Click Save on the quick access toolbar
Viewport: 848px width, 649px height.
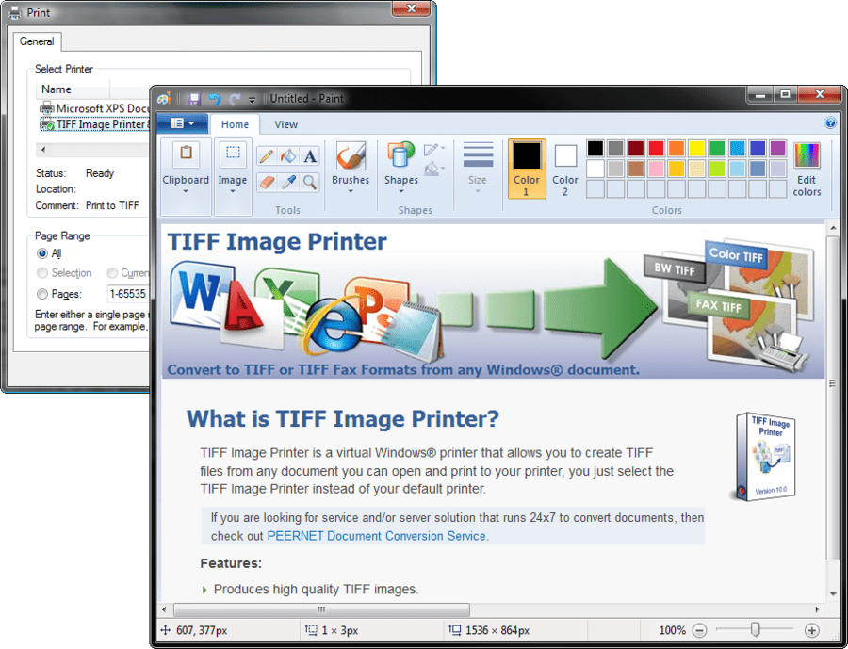(x=194, y=98)
